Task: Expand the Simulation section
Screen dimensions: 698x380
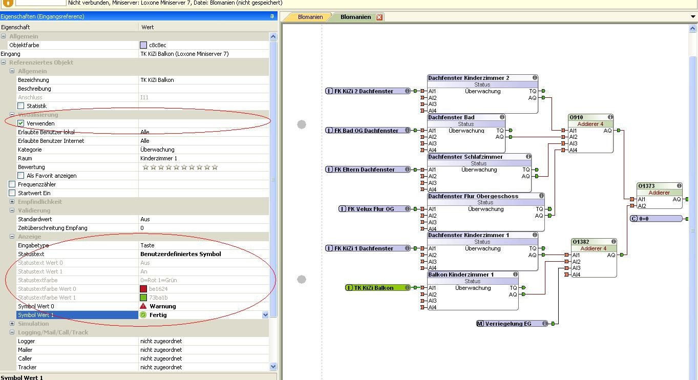Action: tap(12, 324)
